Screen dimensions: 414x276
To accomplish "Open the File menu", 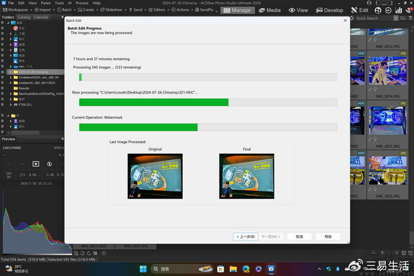I will [x=11, y=3].
